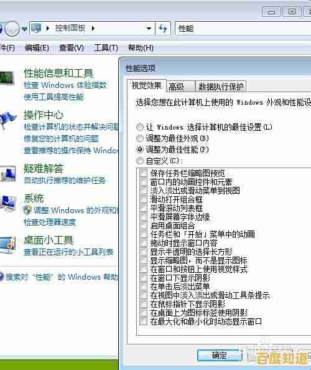311x370 pixels.
Task: Check 在视图中淡入淡出或滑动工具条提示
Action: pyautogui.click(x=143, y=295)
